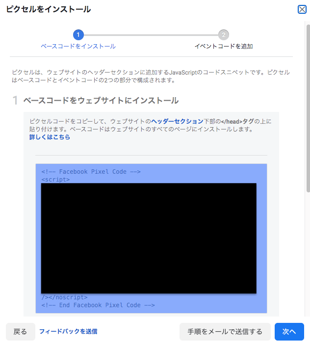The width and height of the screenshot is (310, 343).
Task: Click 手順をメールで送信する button
Action: pos(225,332)
